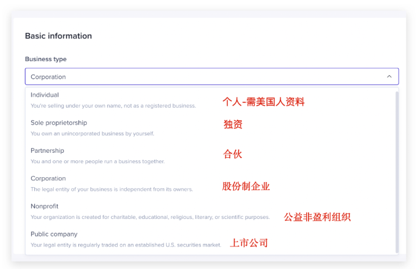Click the red 合伙 annotation text

coord(233,153)
